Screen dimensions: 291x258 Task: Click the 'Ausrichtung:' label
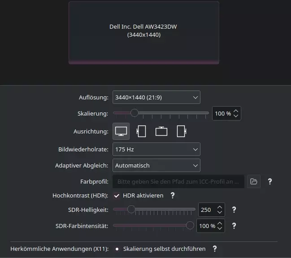point(91,131)
